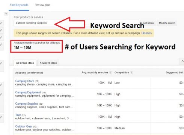Click the bottommost pencil edit icon in sidebar
This screenshot has width=184, height=135.
(x=1, y=117)
